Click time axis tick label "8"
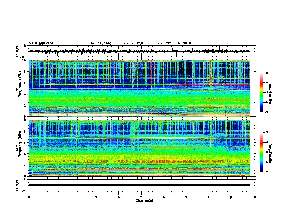Screen dimensions: 286x221 [209, 197]
